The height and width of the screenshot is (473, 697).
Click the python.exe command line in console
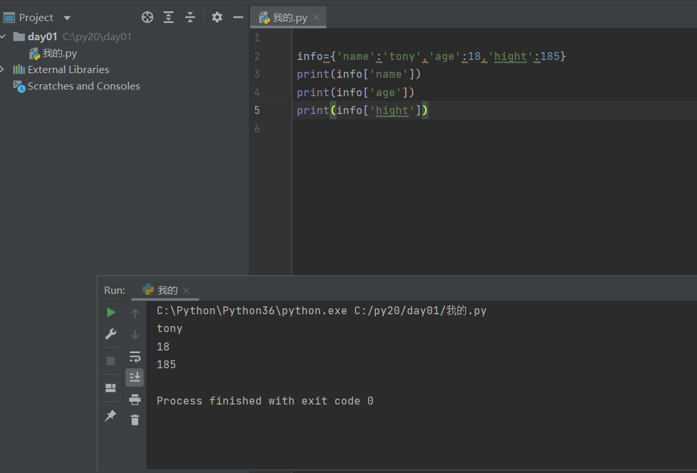321,310
